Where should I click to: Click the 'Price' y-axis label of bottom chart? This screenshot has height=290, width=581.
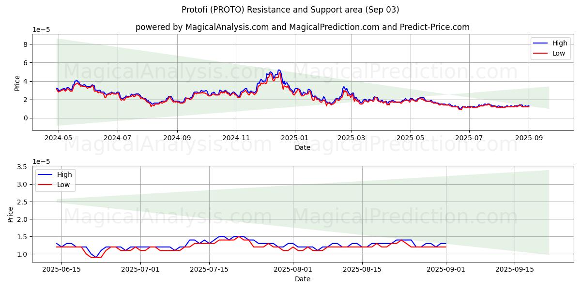tap(11, 214)
